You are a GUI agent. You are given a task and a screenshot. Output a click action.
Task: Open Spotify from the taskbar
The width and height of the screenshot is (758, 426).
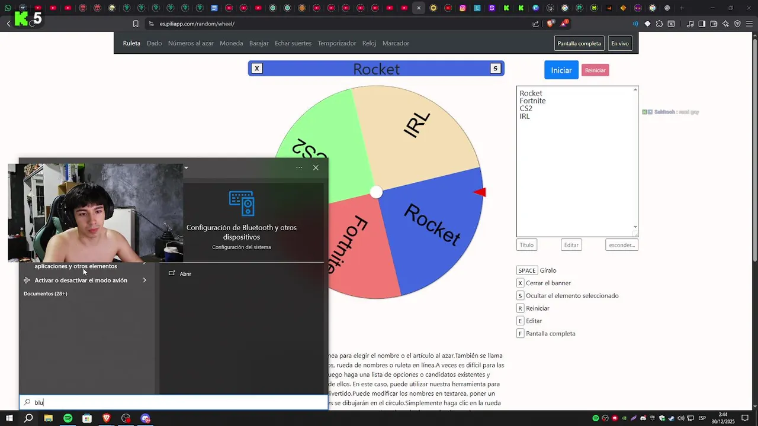(68, 418)
